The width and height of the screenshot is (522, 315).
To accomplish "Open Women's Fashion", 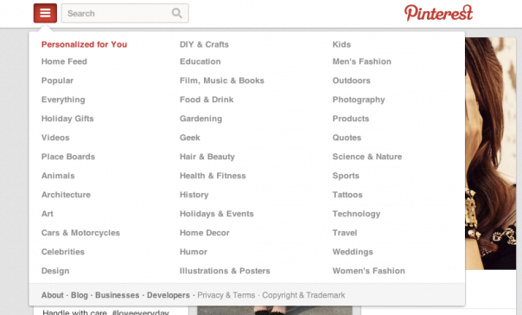I will coord(368,271).
